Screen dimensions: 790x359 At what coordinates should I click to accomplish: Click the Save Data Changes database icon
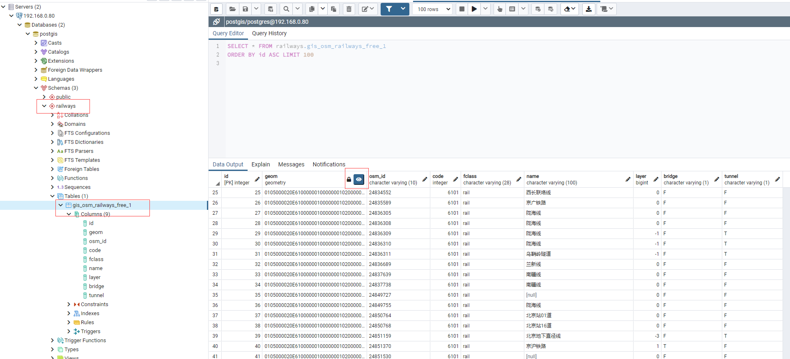(271, 9)
